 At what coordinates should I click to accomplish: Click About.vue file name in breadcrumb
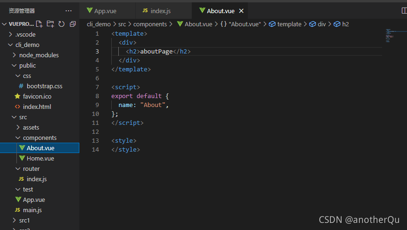click(198, 24)
